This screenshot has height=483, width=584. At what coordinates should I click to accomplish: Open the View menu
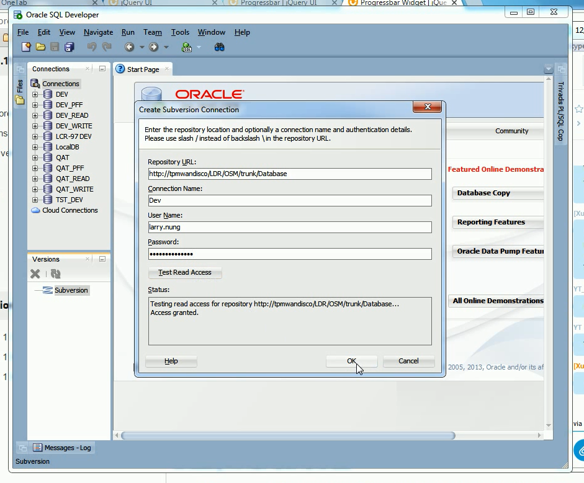click(x=67, y=32)
